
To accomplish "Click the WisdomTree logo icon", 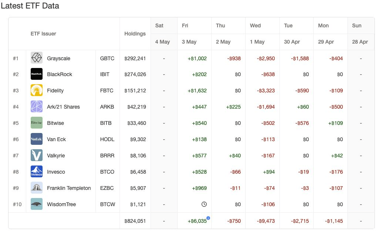I will tap(37, 204).
